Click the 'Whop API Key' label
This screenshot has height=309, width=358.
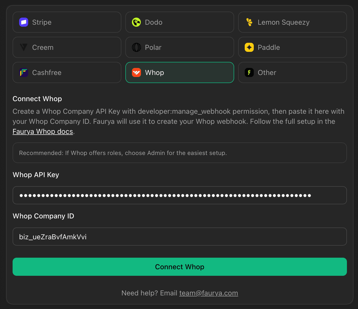pyautogui.click(x=36, y=175)
